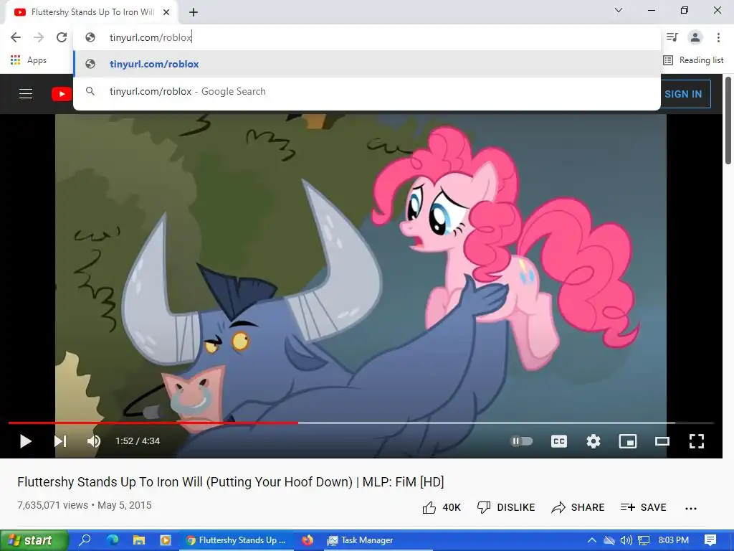Image resolution: width=734 pixels, height=551 pixels.
Task: Reload the page with refresh icon
Action: click(62, 37)
